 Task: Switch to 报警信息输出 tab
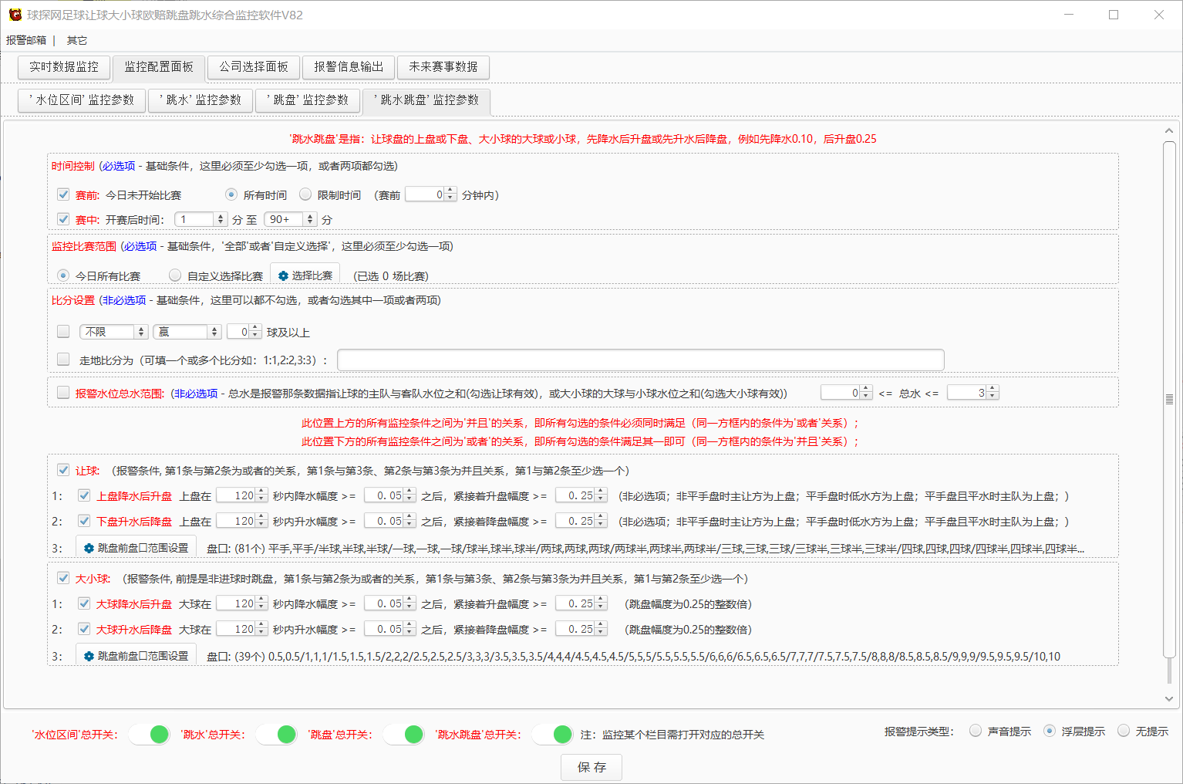tap(349, 67)
